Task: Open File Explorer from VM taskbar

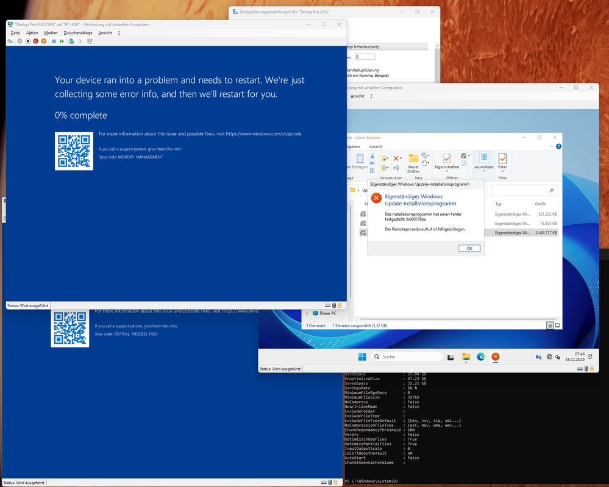Action: click(x=466, y=357)
